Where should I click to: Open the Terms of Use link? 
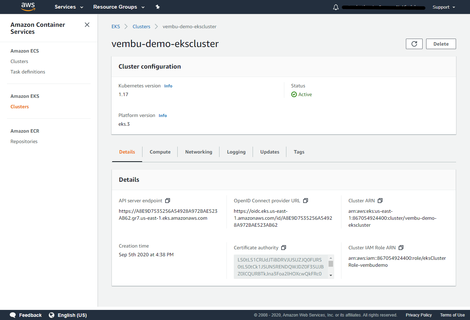coord(452,315)
